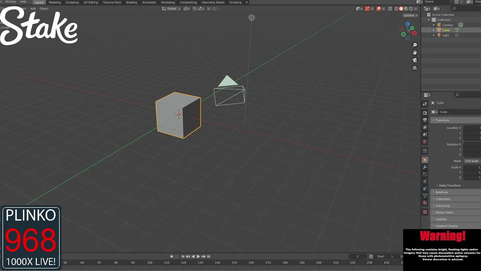Open the Collection properties tab
Screen dimensions: 481x271
click(425, 151)
